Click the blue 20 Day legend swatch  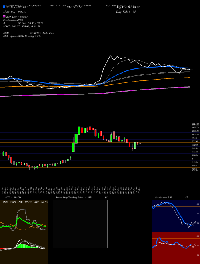click(x=4, y=7)
